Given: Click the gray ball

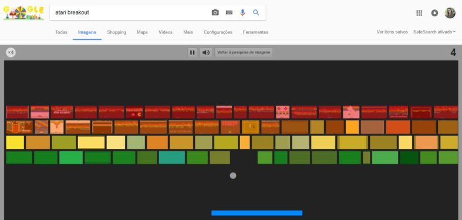Looking at the screenshot, I should coord(233,176).
